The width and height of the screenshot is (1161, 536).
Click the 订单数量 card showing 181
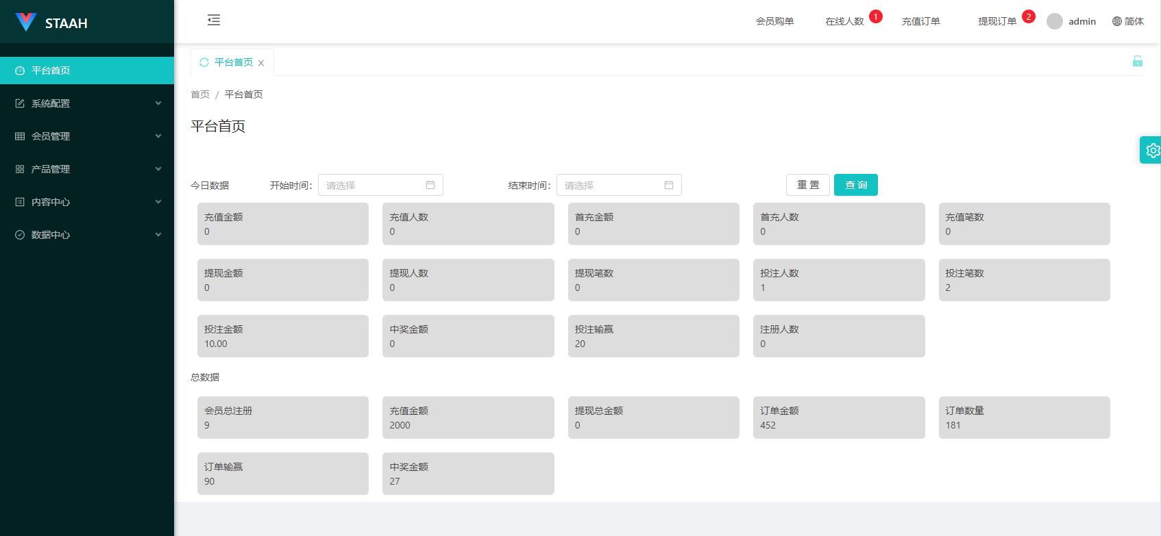coord(1025,418)
